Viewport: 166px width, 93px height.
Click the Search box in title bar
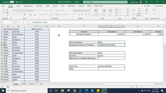click(105, 2)
